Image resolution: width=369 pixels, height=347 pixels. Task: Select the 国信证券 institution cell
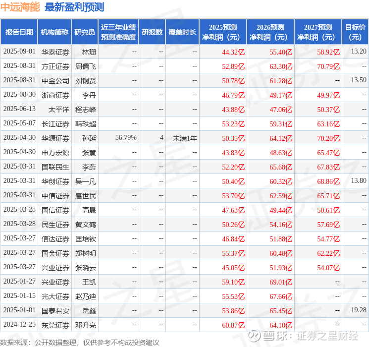pos(55,210)
